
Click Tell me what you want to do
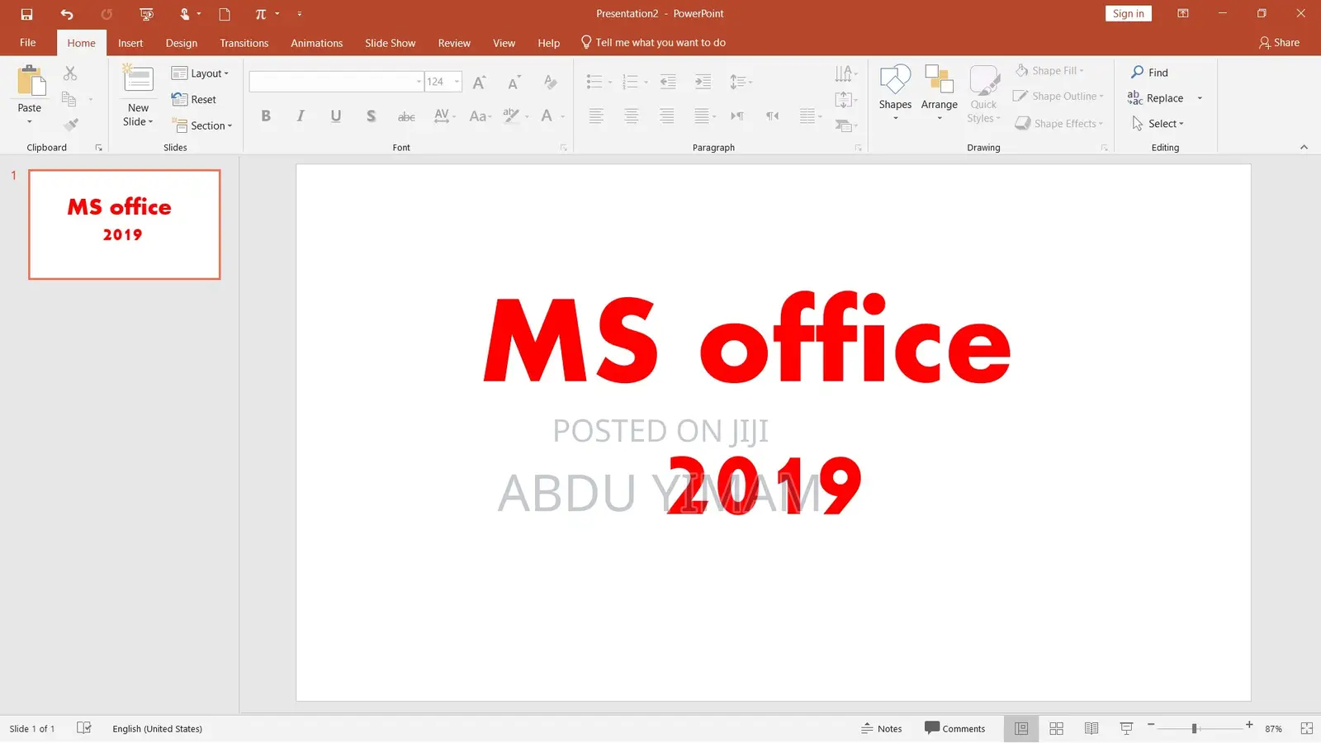(x=653, y=43)
